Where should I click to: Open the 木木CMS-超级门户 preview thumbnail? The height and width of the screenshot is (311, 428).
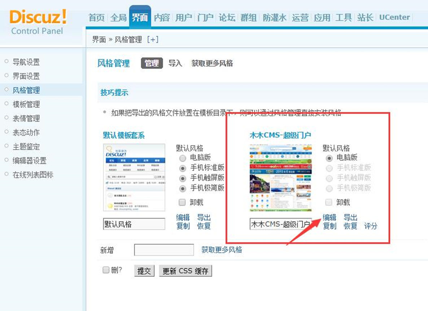(x=281, y=177)
